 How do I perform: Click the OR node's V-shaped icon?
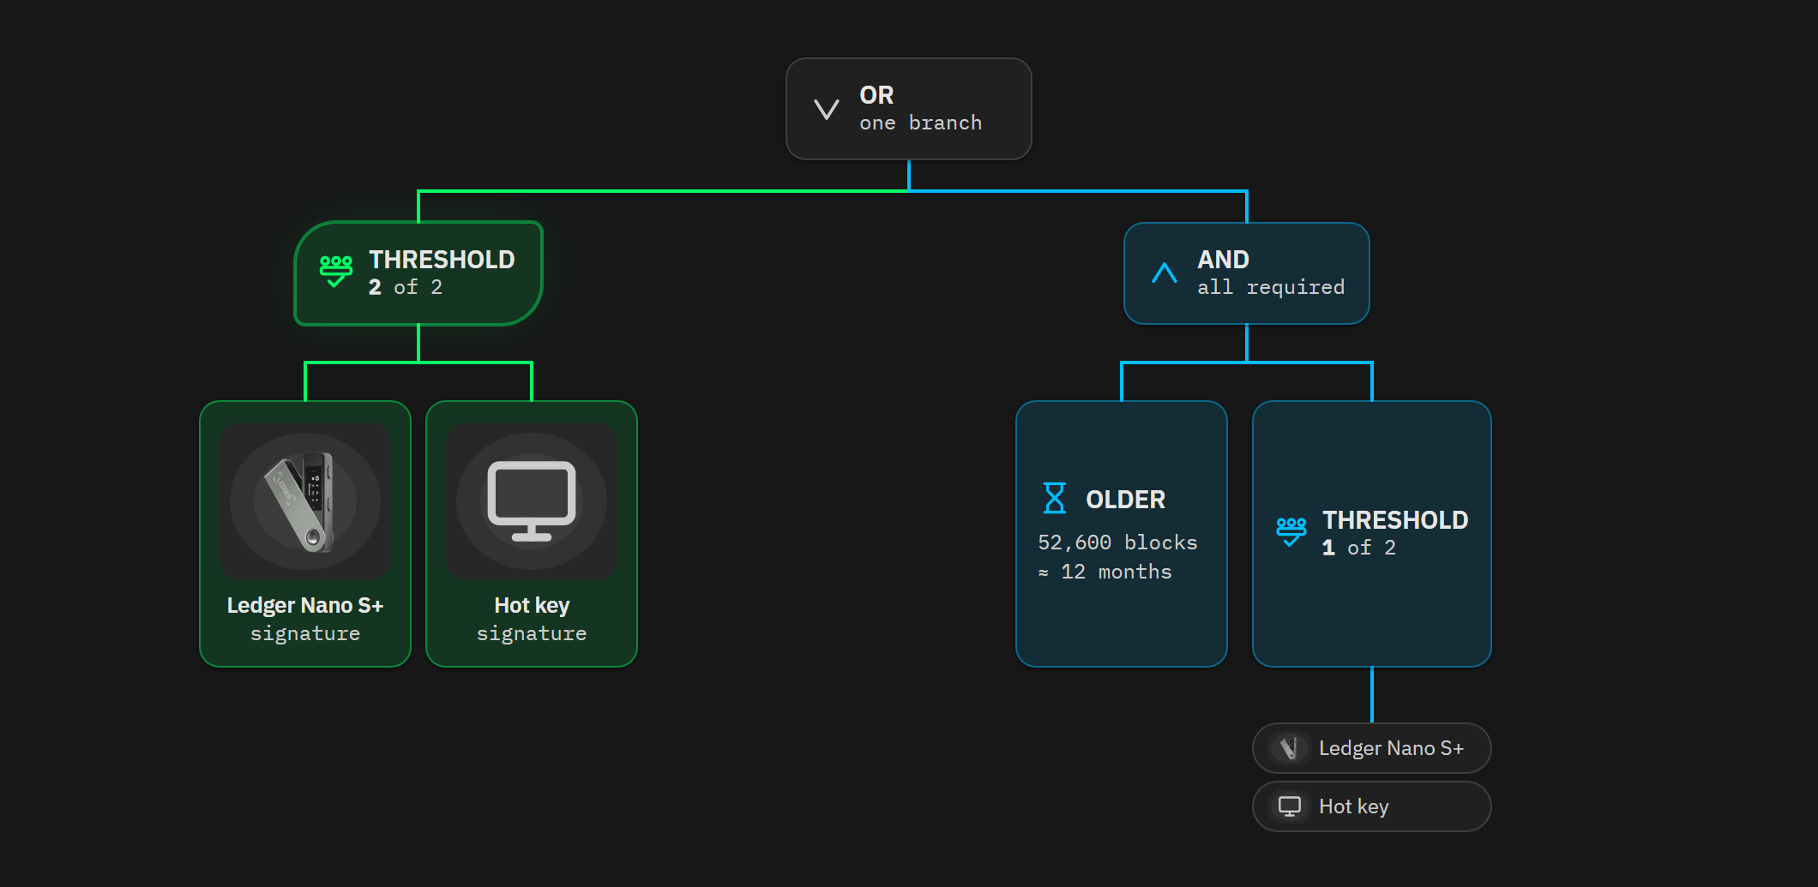click(827, 110)
